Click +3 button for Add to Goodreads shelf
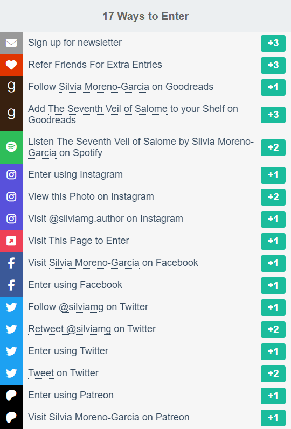291x429 pixels. pos(273,115)
